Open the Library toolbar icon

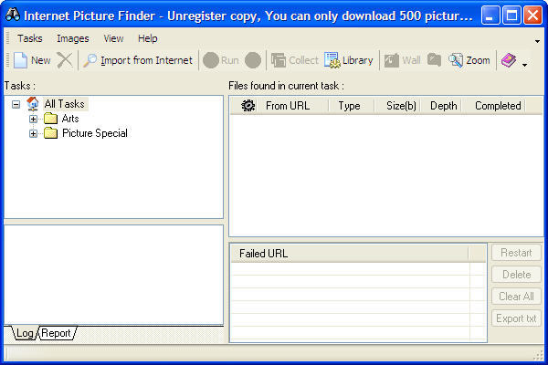click(332, 60)
